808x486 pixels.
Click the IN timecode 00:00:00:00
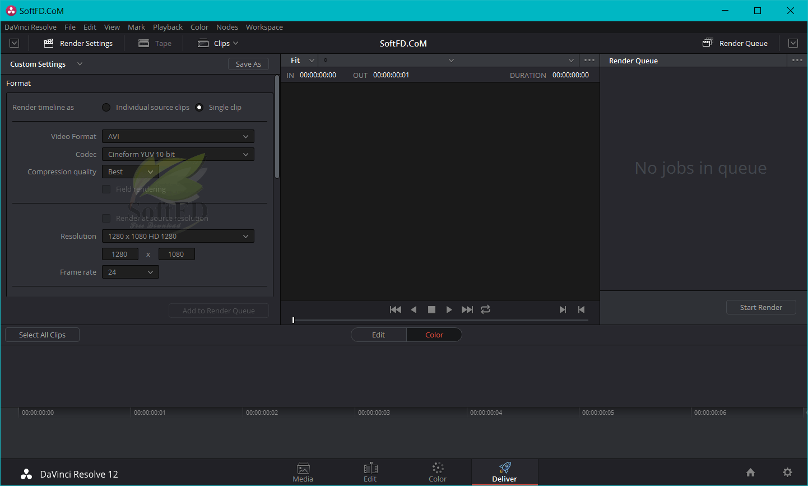(x=318, y=75)
